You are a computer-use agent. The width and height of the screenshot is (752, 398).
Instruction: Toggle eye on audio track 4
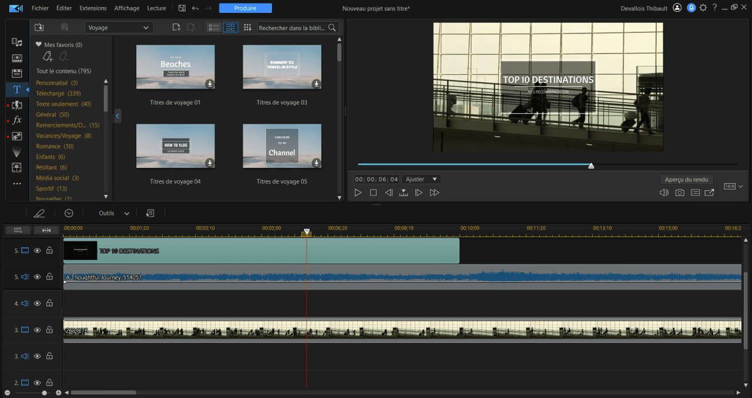pos(37,303)
